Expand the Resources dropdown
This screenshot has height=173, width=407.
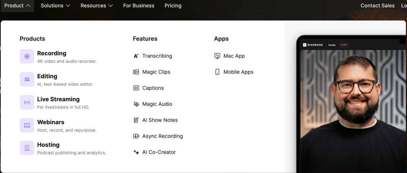(x=97, y=6)
